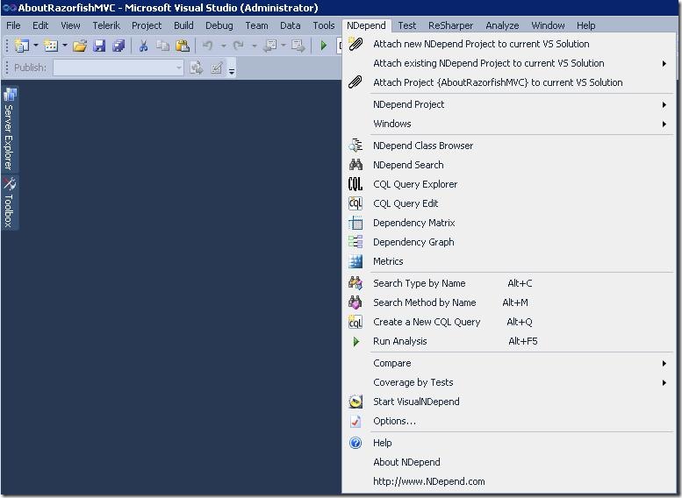Open the Add New Item dropdown arrow
682x498 pixels.
click(x=64, y=46)
